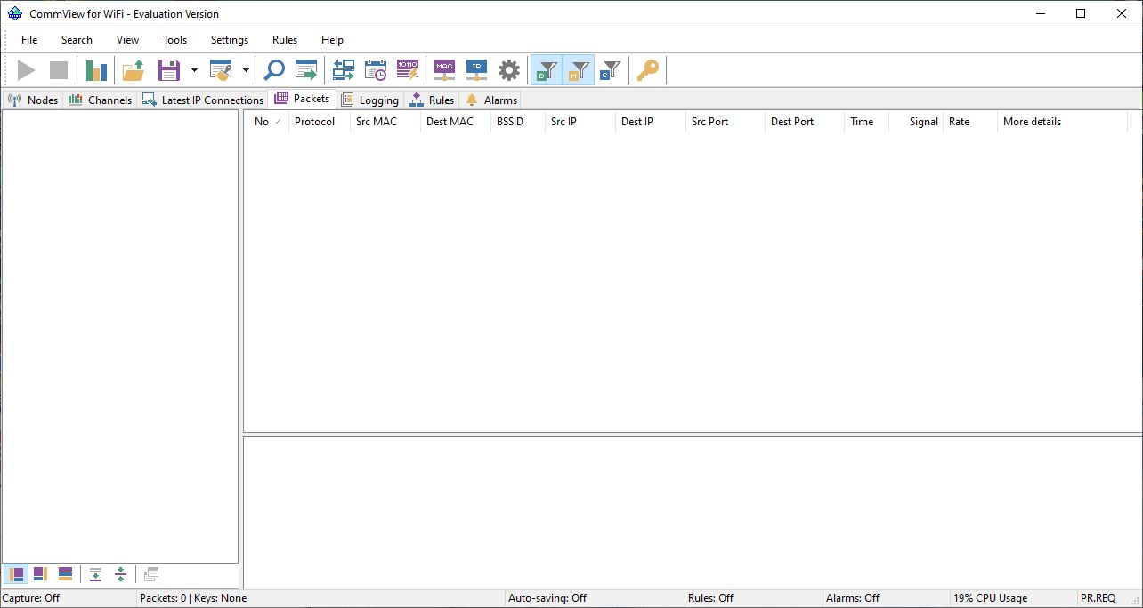
Task: Open the Tools menu
Action: click(174, 40)
